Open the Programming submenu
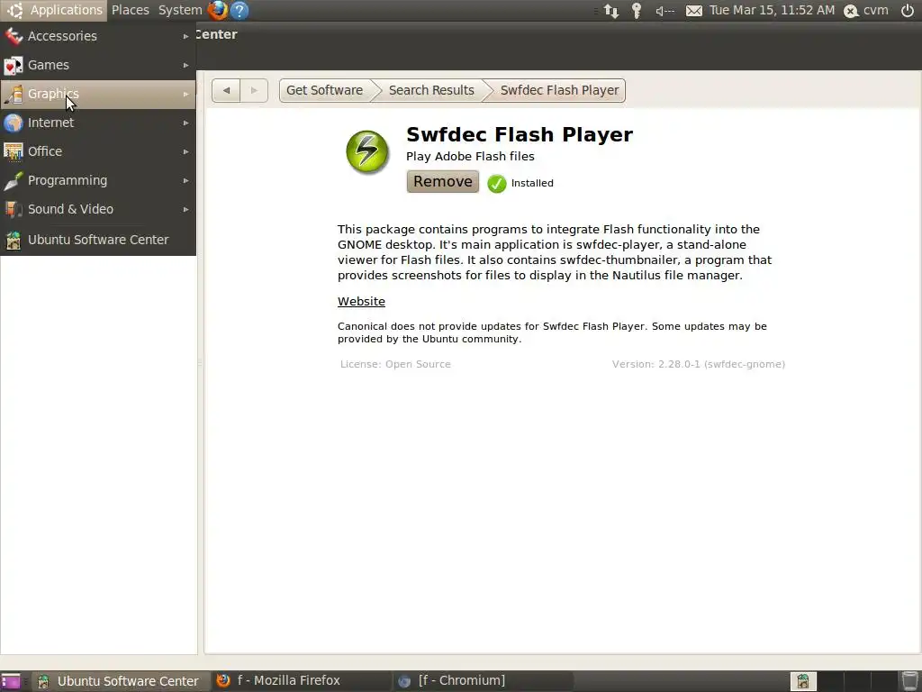Screen dimensions: 922x692 97,180
